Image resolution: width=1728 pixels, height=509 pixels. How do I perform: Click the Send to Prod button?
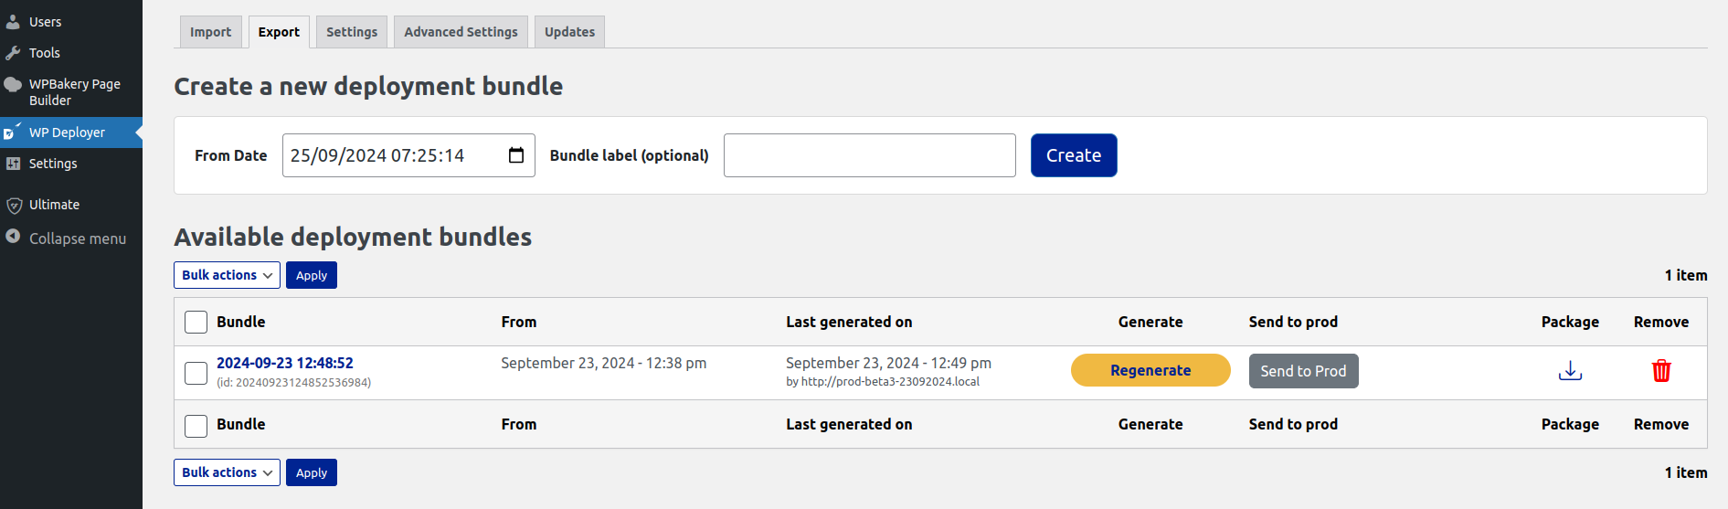[1303, 371]
